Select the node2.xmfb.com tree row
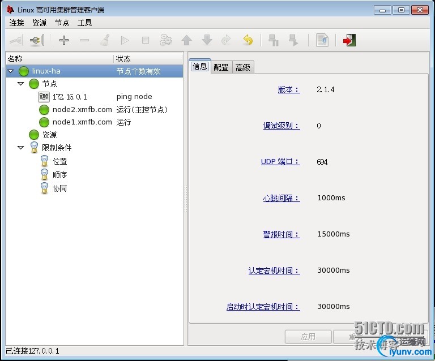This screenshot has width=435, height=361. [x=95, y=110]
